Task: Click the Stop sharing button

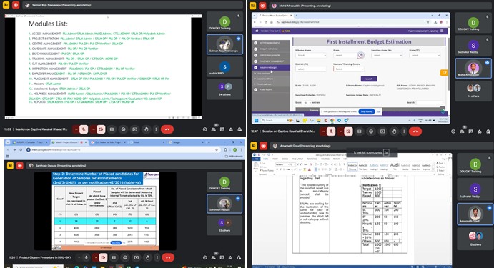Action: click(367, 111)
